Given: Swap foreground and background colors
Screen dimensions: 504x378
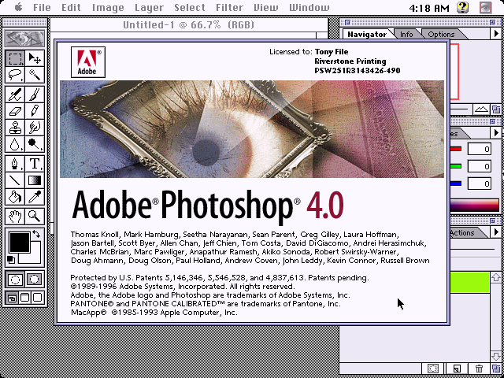Looking at the screenshot, I should coord(36,234).
